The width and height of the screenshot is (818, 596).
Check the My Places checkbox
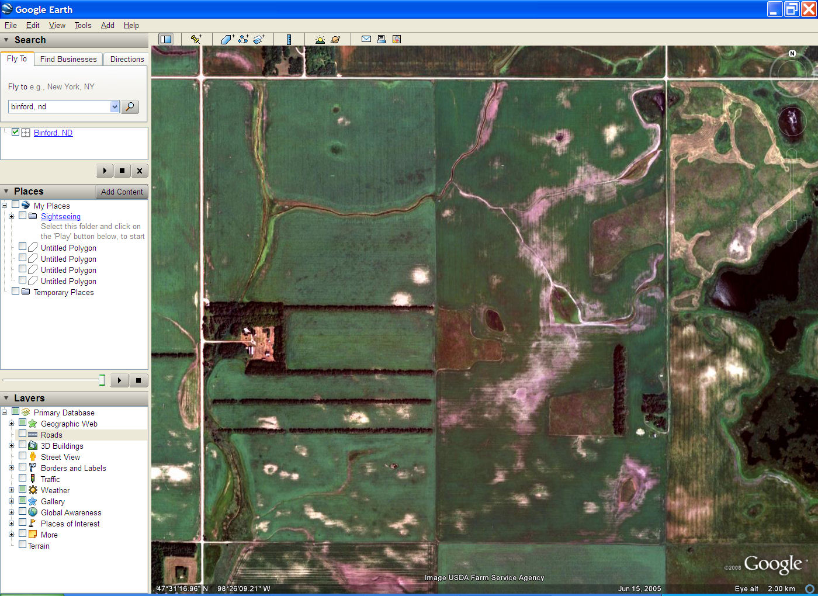click(x=16, y=205)
